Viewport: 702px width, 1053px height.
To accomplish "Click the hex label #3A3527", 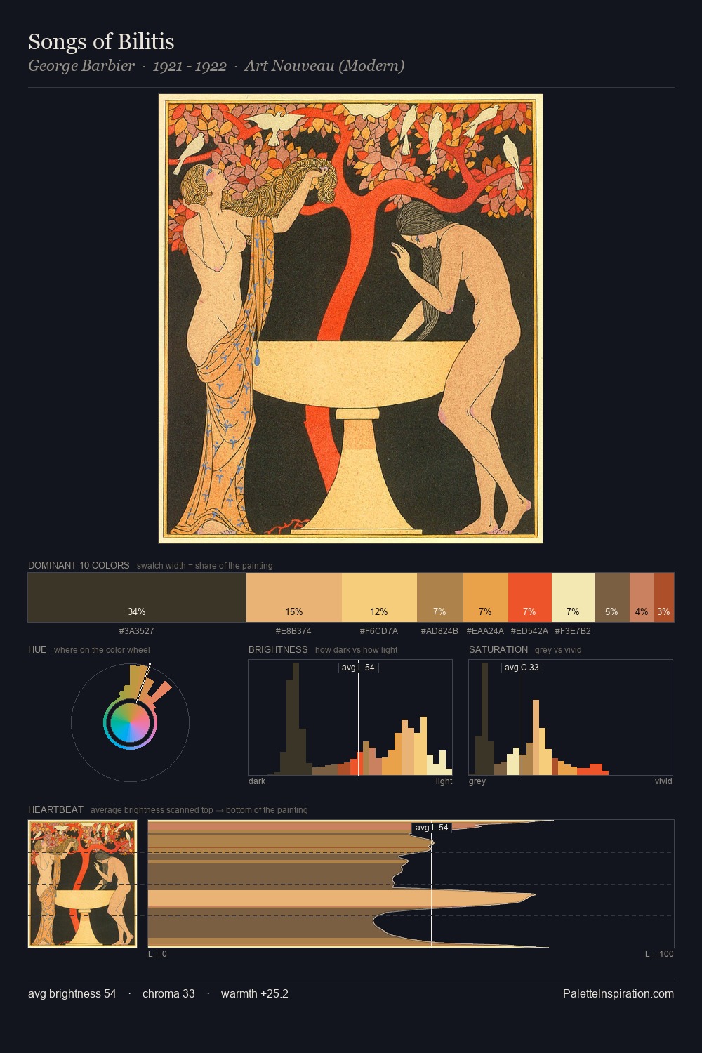I will point(137,631).
